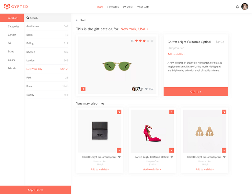Select the Friends filter tab
This screenshot has width=252, height=194.
click(12, 68)
